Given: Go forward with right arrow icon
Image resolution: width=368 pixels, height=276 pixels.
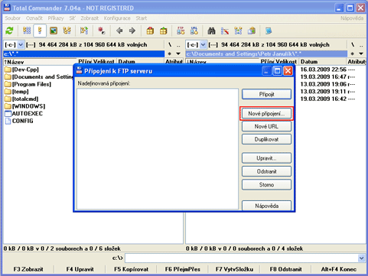Looking at the screenshot, I should tap(132, 31).
